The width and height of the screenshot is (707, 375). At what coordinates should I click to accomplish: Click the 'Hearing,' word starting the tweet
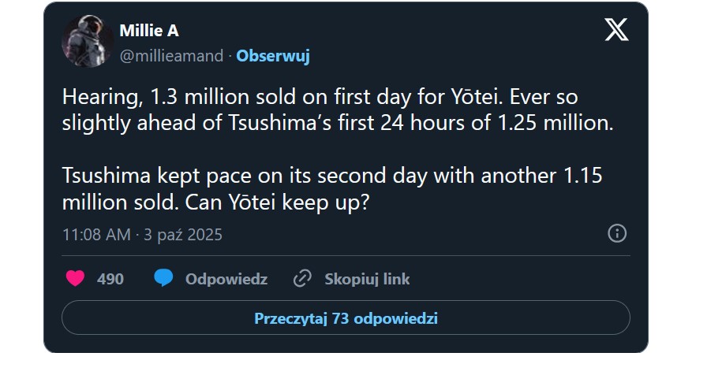tap(93, 97)
